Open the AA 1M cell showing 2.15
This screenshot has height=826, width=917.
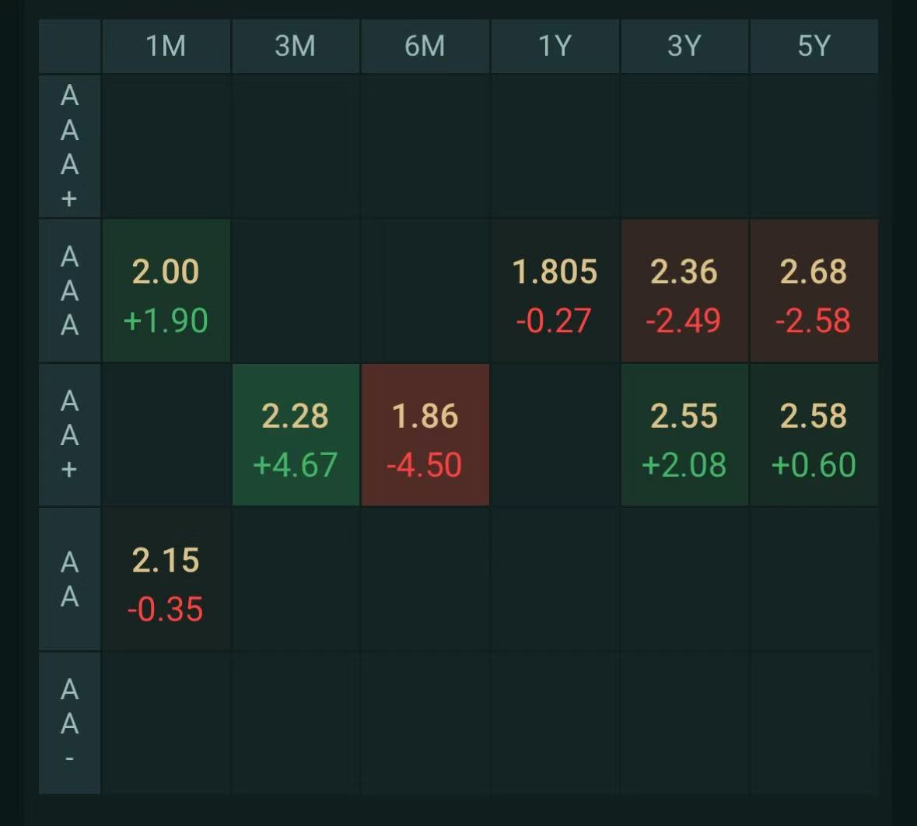166,579
